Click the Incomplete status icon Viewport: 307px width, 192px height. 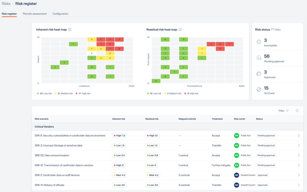pyautogui.click(x=259, y=42)
